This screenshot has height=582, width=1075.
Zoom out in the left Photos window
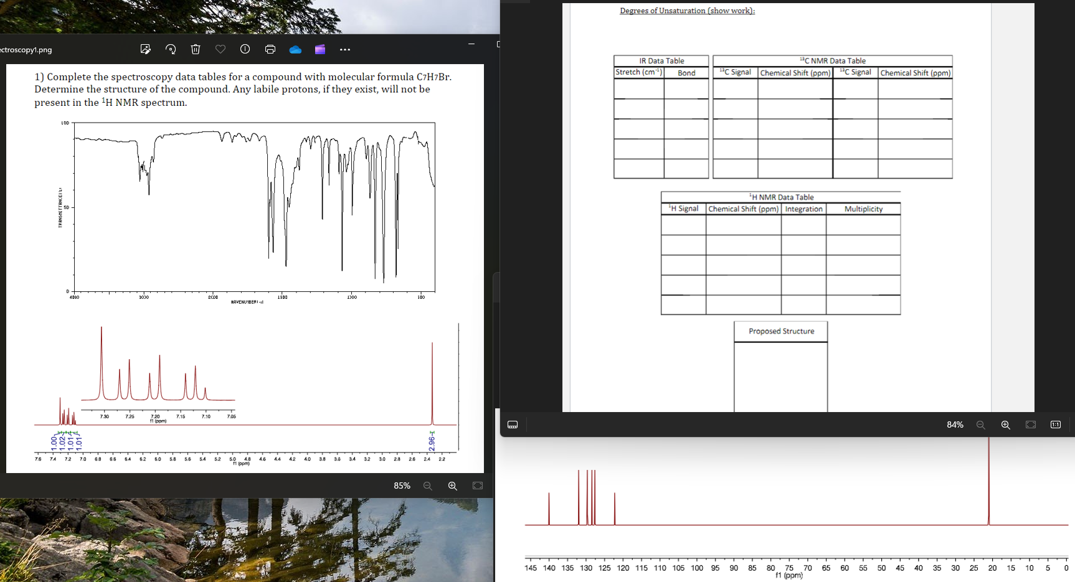427,486
